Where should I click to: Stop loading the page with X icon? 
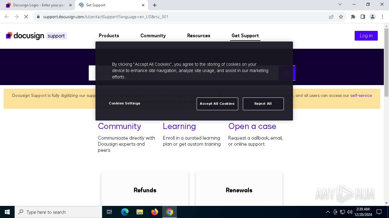(x=26, y=17)
